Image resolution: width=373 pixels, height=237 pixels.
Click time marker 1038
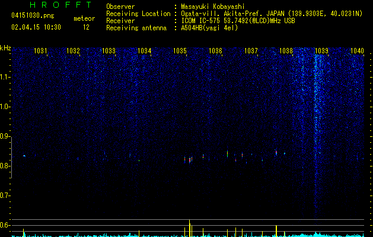click(286, 51)
